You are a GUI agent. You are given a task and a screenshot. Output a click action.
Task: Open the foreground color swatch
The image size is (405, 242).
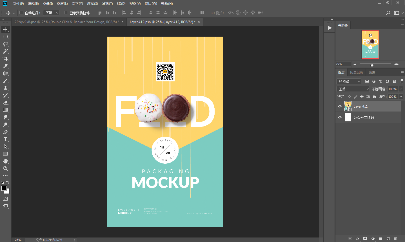[4, 188]
